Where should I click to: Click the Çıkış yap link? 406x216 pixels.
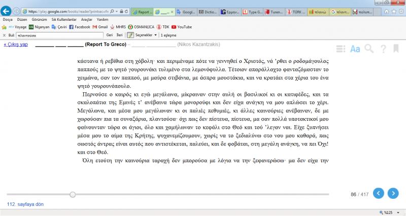(16, 44)
